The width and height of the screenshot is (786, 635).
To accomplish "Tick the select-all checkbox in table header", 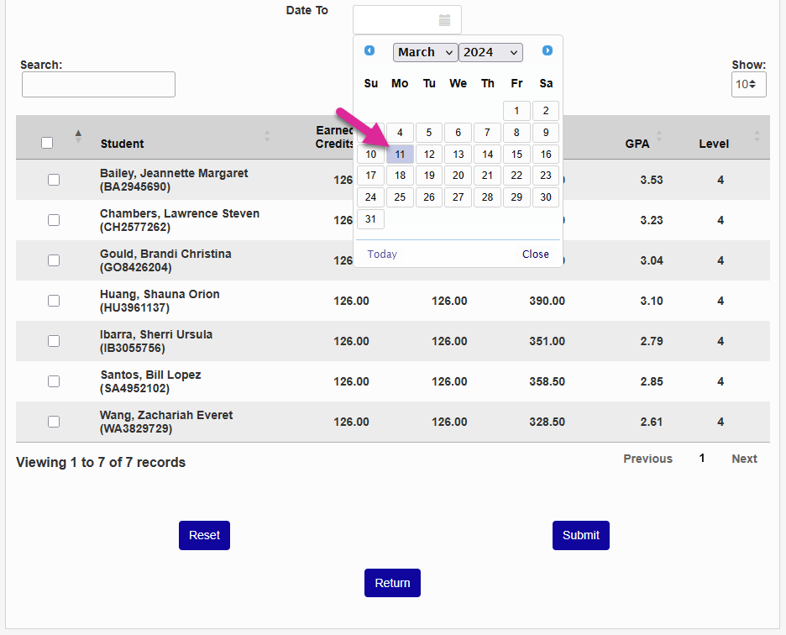I will 47,143.
